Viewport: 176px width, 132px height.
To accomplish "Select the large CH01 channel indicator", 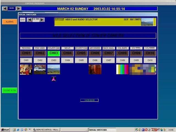I will tap(26, 53).
